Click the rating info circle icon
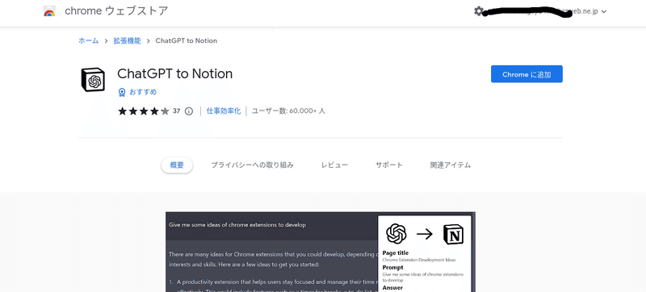 [x=189, y=111]
